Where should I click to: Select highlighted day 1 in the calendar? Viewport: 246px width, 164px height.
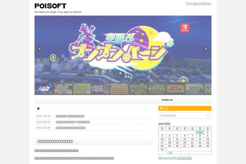(x=200, y=132)
